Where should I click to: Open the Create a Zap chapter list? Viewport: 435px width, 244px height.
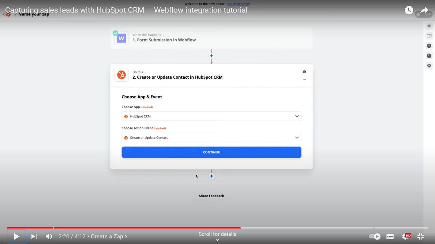point(109,236)
